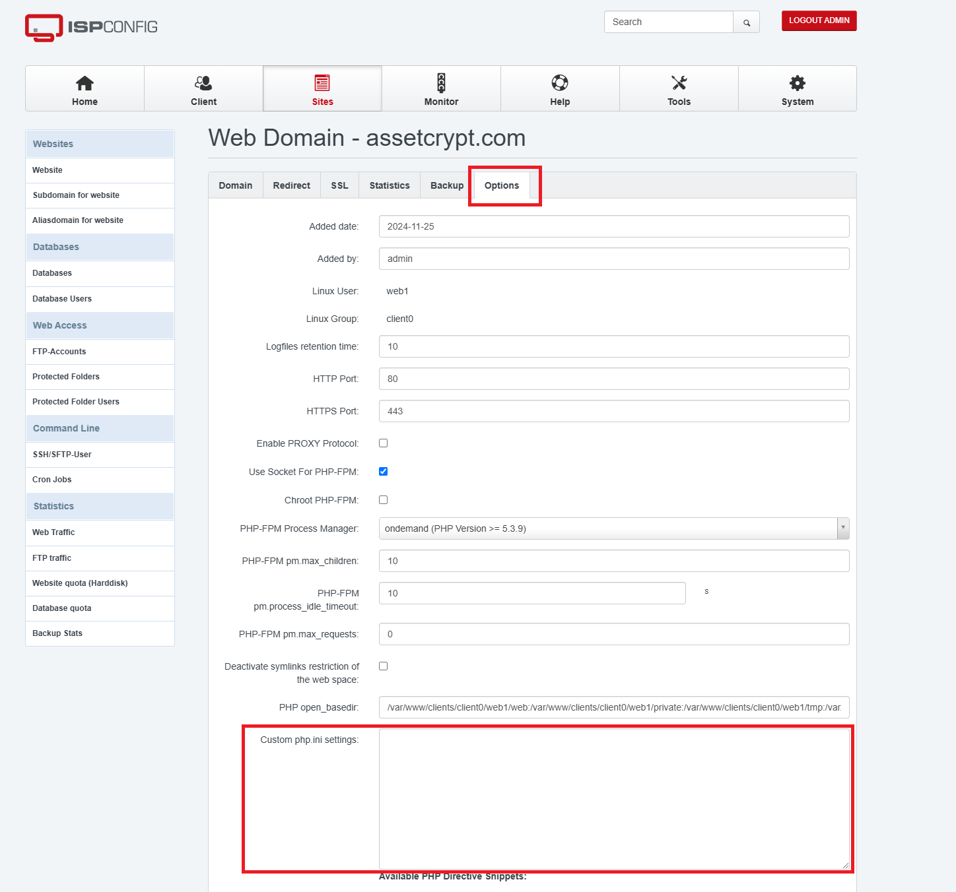Image resolution: width=956 pixels, height=892 pixels.
Task: Click Custom php.ini settings textarea
Action: click(614, 799)
